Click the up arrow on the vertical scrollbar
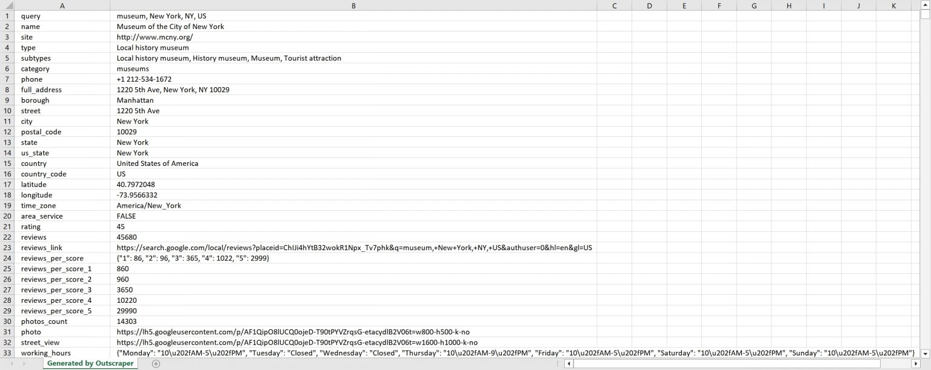This screenshot has height=370, width=931. point(926,4)
